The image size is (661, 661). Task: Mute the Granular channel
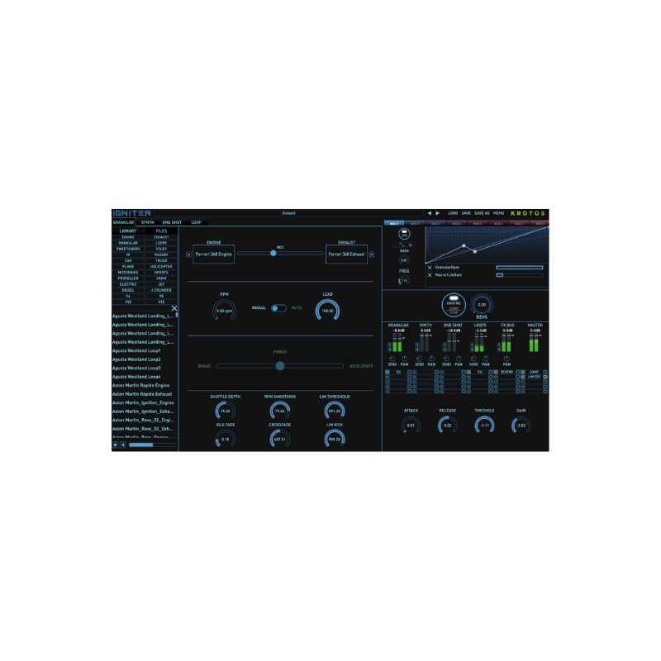pos(388,348)
